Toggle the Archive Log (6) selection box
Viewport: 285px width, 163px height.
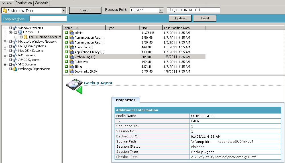point(66,57)
